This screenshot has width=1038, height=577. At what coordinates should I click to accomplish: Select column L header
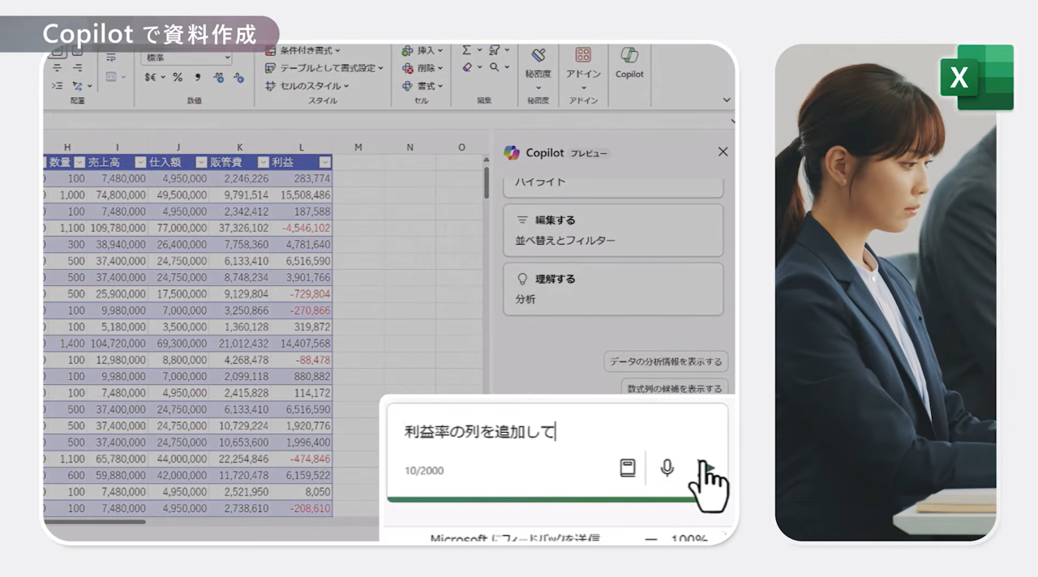click(x=301, y=147)
